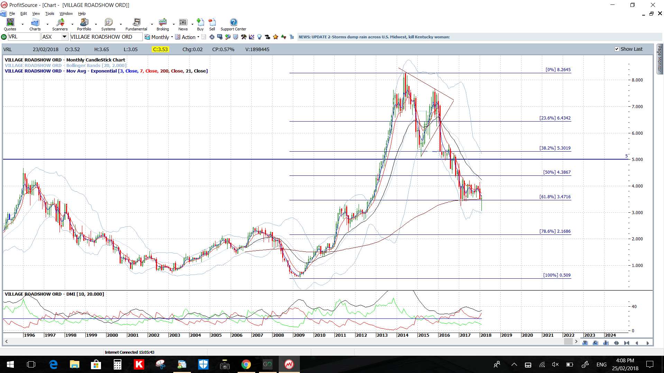
Task: Open the Systems tool
Action: (x=108, y=25)
